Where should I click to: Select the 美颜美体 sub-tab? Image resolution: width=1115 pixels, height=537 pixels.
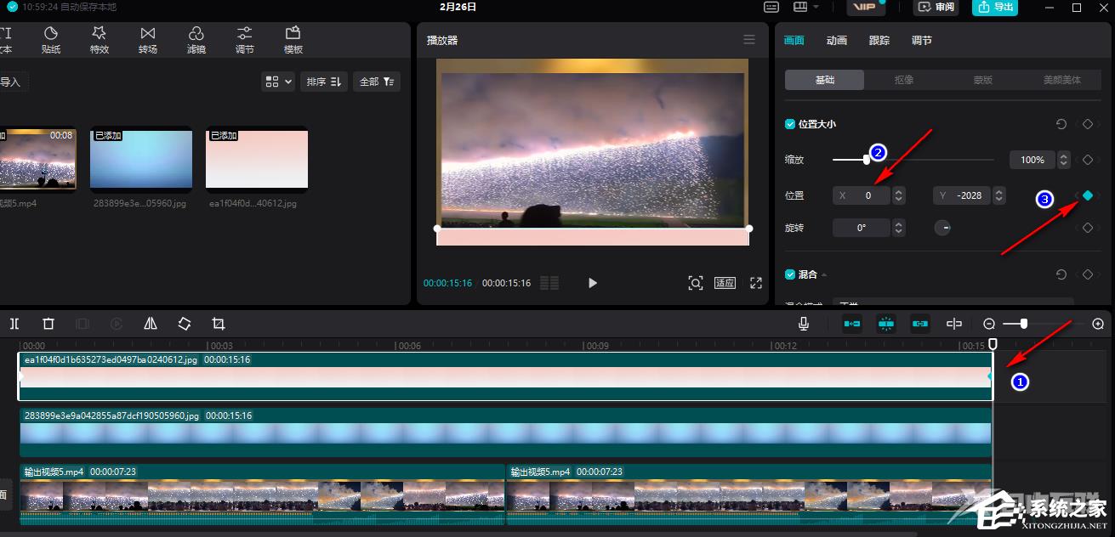[x=1062, y=80]
